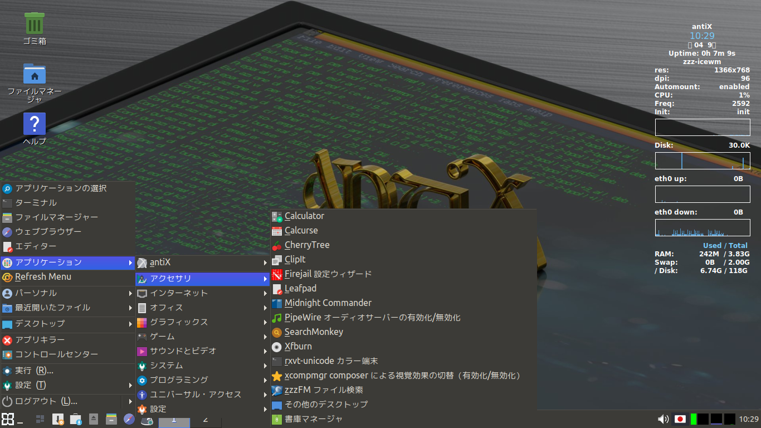Open the ユニバーサル・アクセス category
This screenshot has width=761, height=428.
[203, 395]
